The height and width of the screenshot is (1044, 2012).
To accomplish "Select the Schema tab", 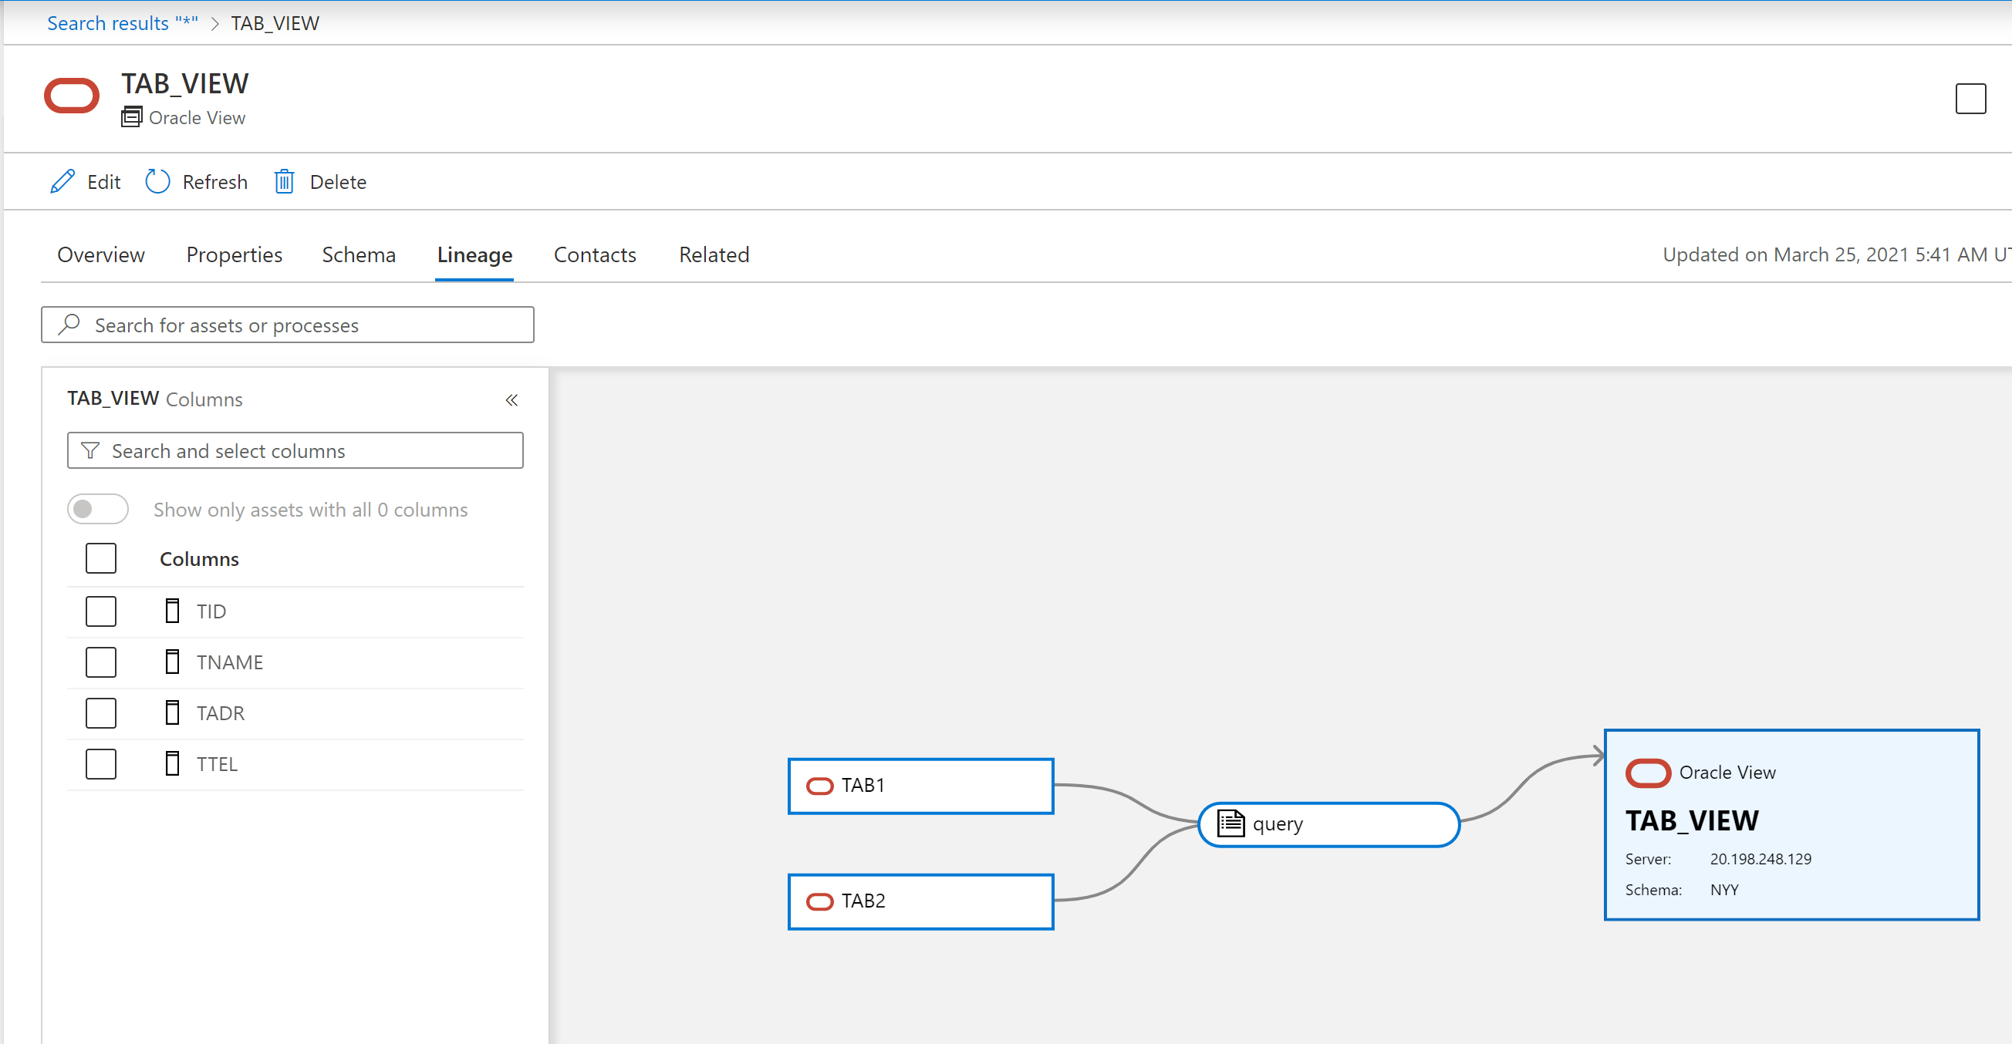I will [x=358, y=253].
